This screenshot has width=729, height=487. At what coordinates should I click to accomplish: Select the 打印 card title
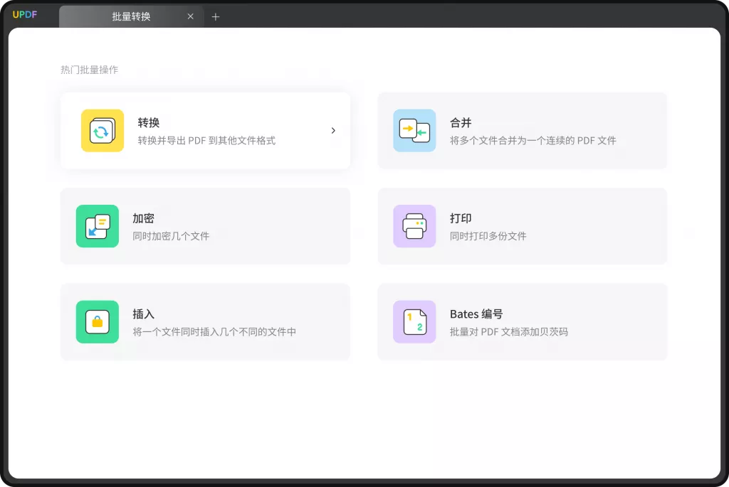pos(461,218)
